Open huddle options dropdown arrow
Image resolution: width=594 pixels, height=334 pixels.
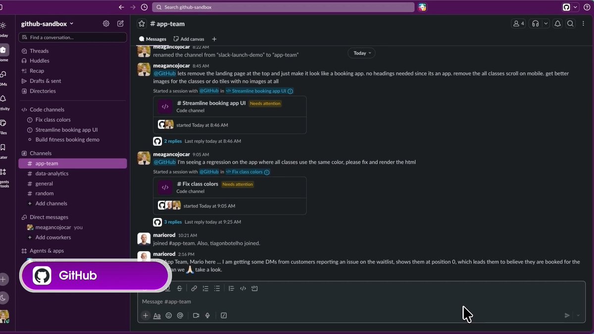click(x=546, y=23)
